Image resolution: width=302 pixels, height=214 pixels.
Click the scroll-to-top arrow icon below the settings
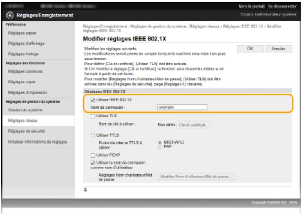[x=85, y=190]
